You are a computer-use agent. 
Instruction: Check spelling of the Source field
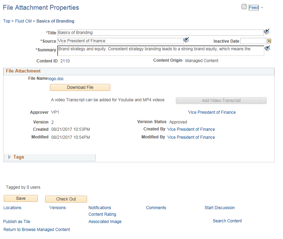click(186, 40)
